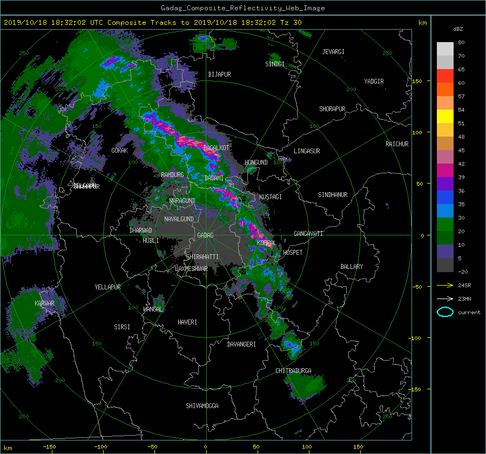
Task: Click the KUSTAGI city label
Action: click(x=271, y=197)
